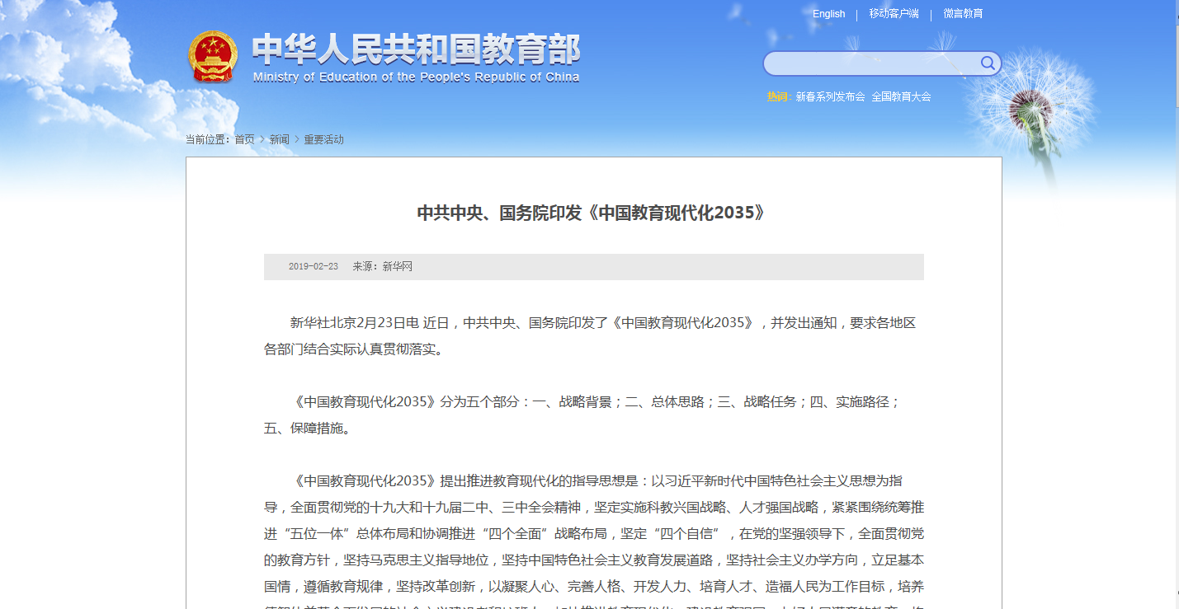1179x609 pixels.
Task: Click the publication date 2019-02-23
Action: coord(314,267)
